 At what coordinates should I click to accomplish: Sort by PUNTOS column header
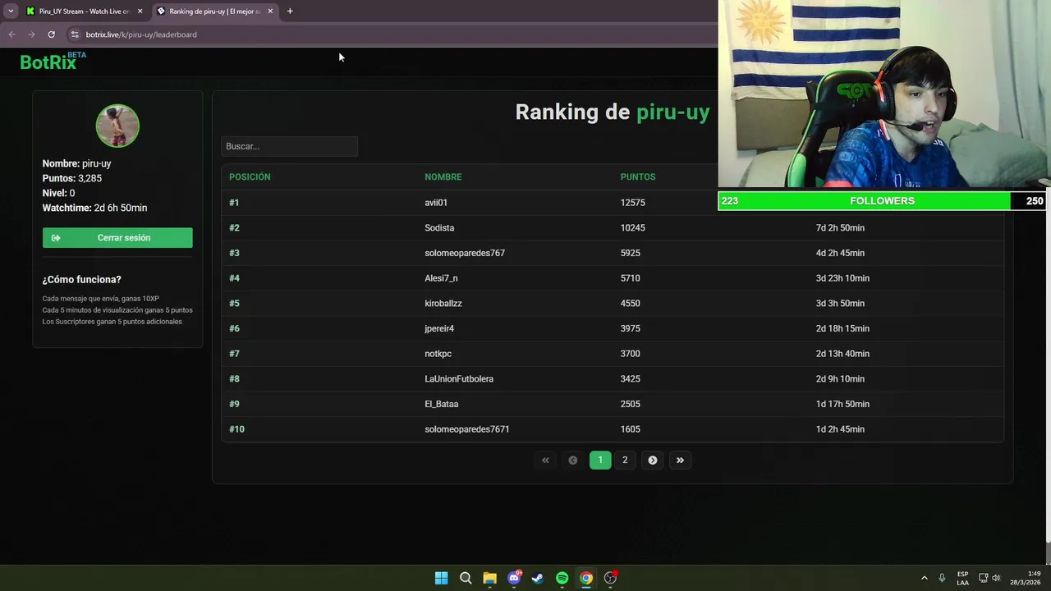638,177
